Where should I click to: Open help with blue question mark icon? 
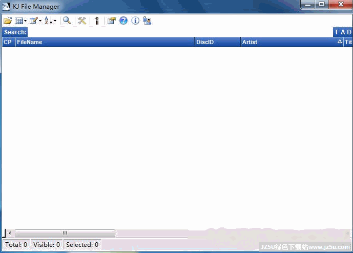(x=123, y=20)
